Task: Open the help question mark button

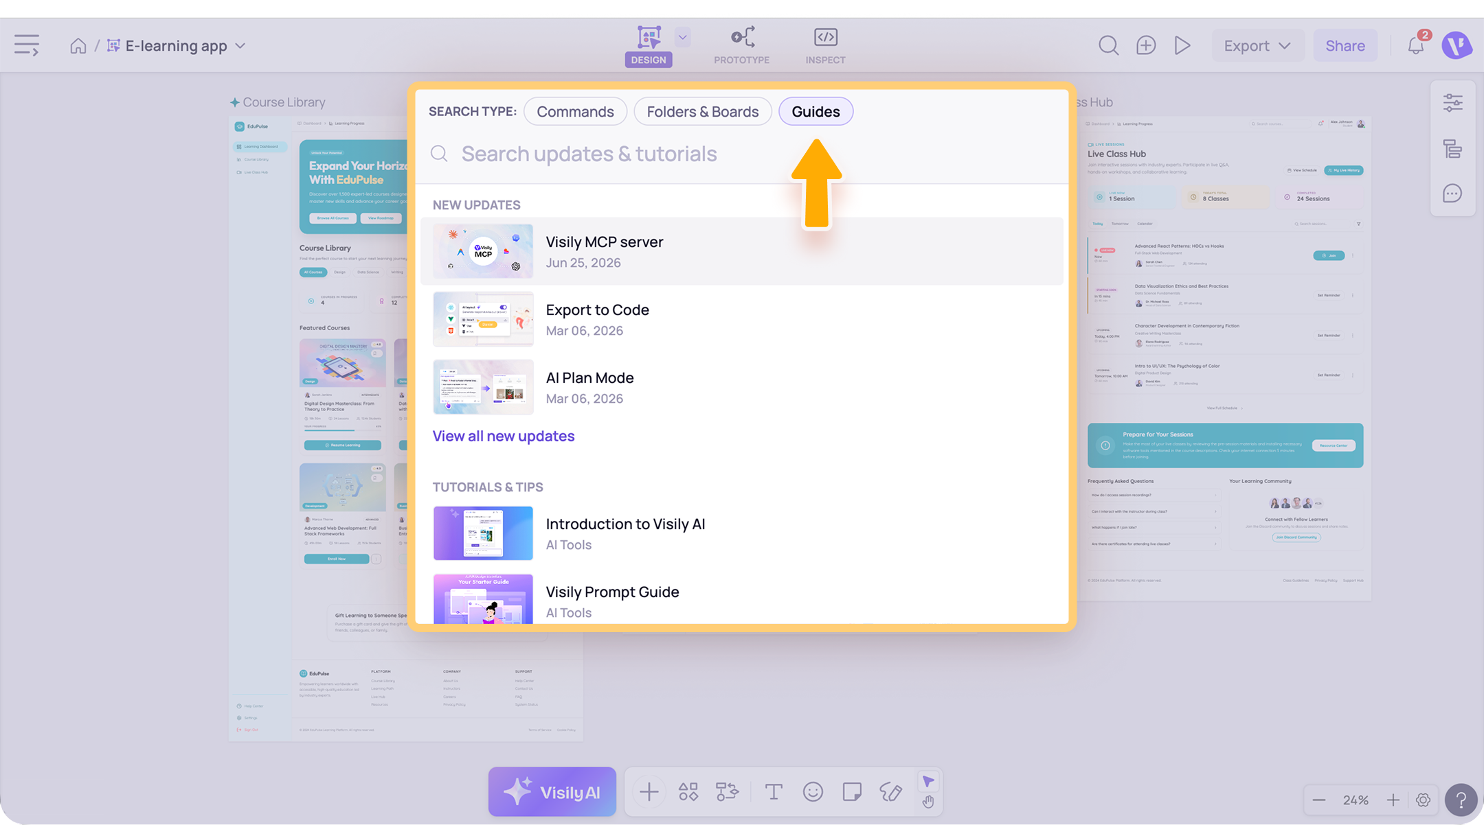Action: pos(1461,800)
